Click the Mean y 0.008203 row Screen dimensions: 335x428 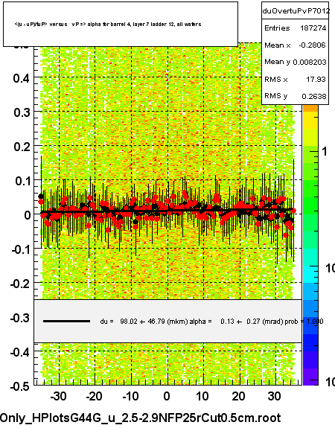click(x=295, y=62)
